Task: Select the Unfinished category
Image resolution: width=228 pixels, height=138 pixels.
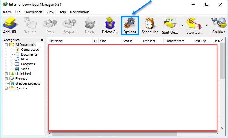Action: click(x=23, y=74)
